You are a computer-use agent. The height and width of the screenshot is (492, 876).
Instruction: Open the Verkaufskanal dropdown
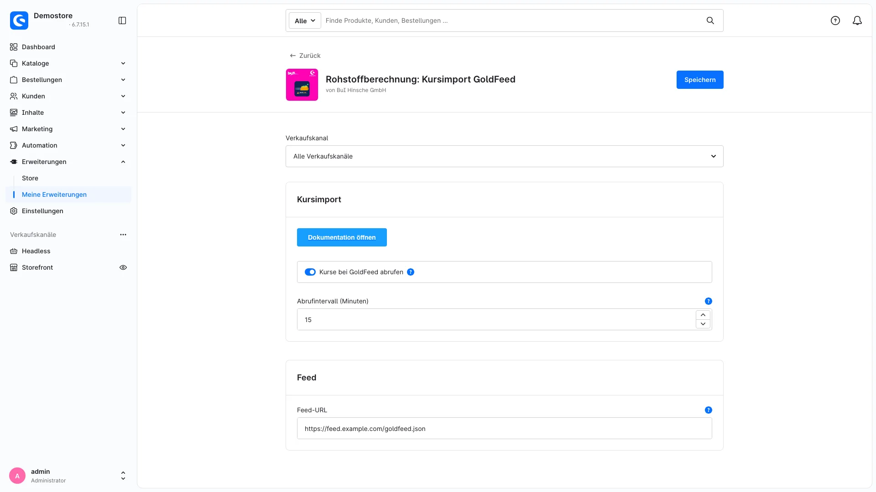pyautogui.click(x=505, y=156)
